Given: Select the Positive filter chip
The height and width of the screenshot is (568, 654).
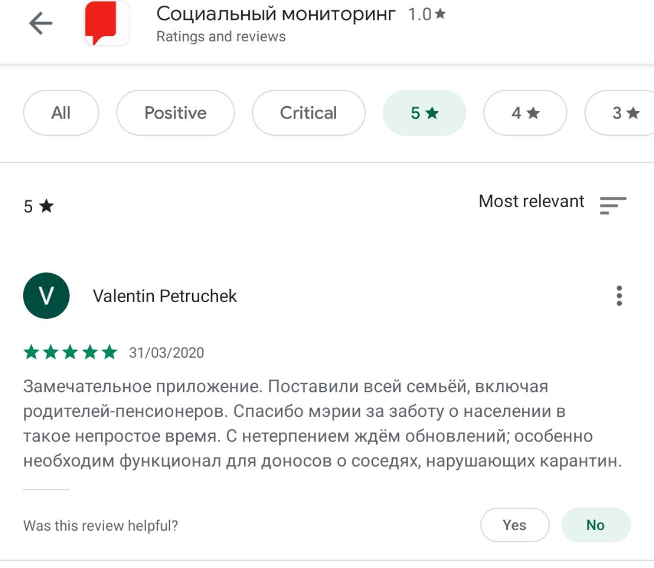Looking at the screenshot, I should [x=175, y=113].
